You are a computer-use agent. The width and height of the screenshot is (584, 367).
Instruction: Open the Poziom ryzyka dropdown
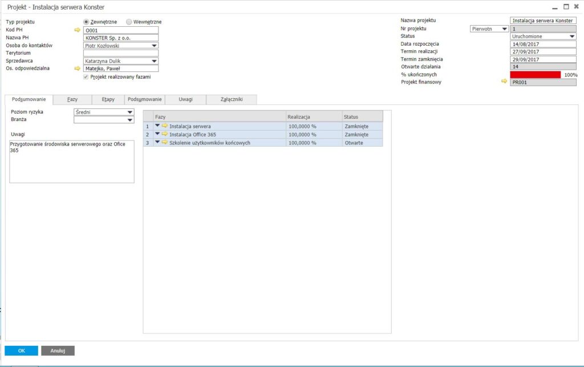[130, 112]
